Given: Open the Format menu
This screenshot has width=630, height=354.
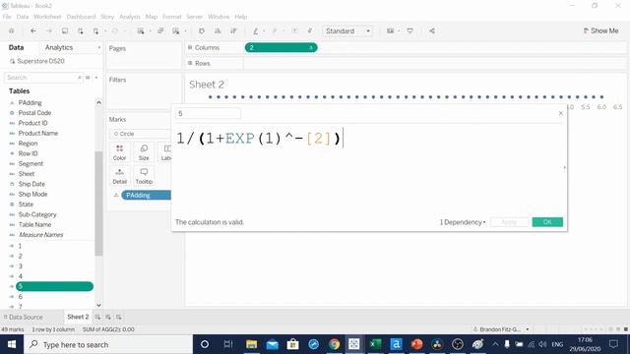Looking at the screenshot, I should coord(172,17).
